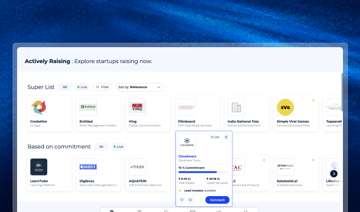The image size is (360, 212).
Task: Like Cloudworx with the heart icon
Action: 182,200
